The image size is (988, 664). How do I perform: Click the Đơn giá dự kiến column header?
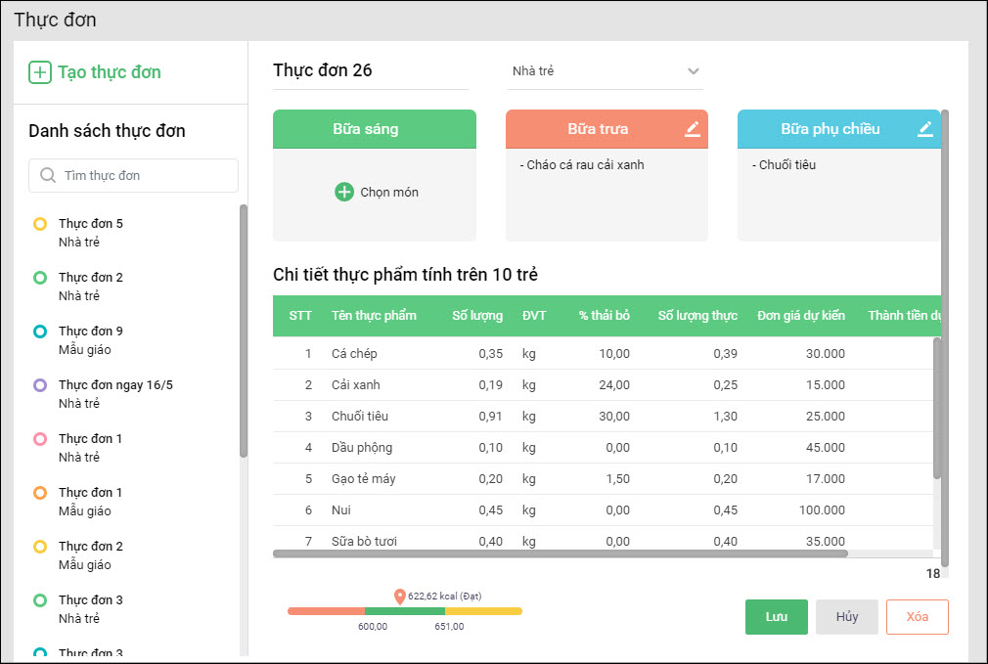pos(801,316)
